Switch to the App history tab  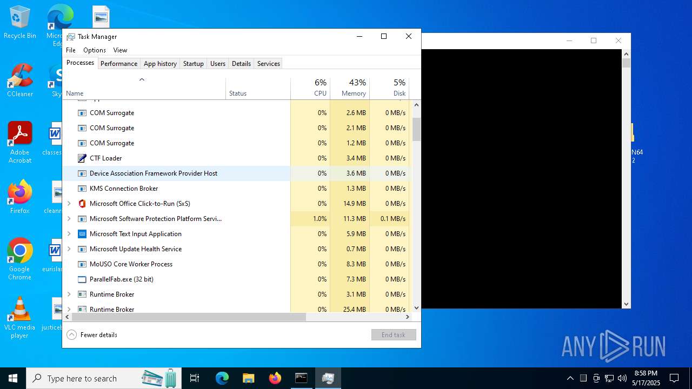click(160, 64)
